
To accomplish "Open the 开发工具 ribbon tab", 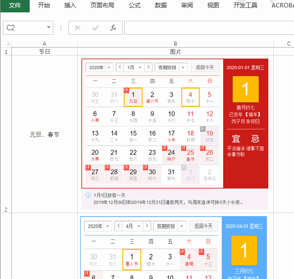I will click(x=245, y=5).
